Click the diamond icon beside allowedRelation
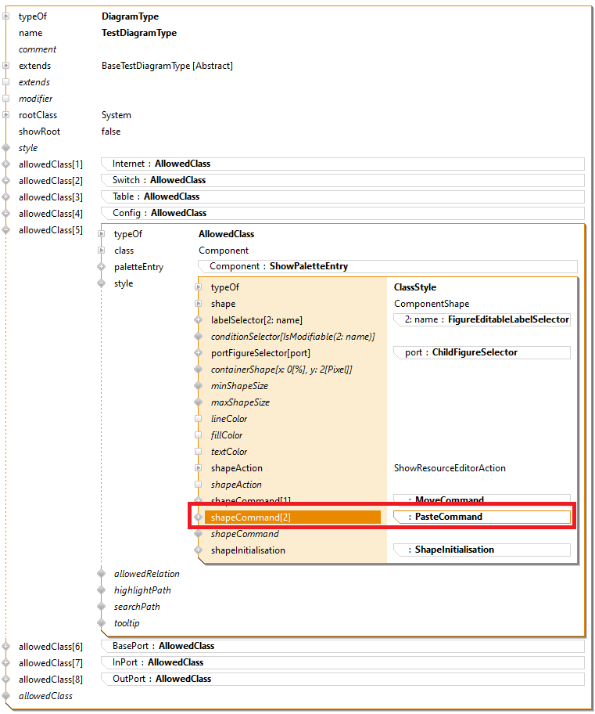Viewport: 595px width, 714px height. click(x=101, y=574)
